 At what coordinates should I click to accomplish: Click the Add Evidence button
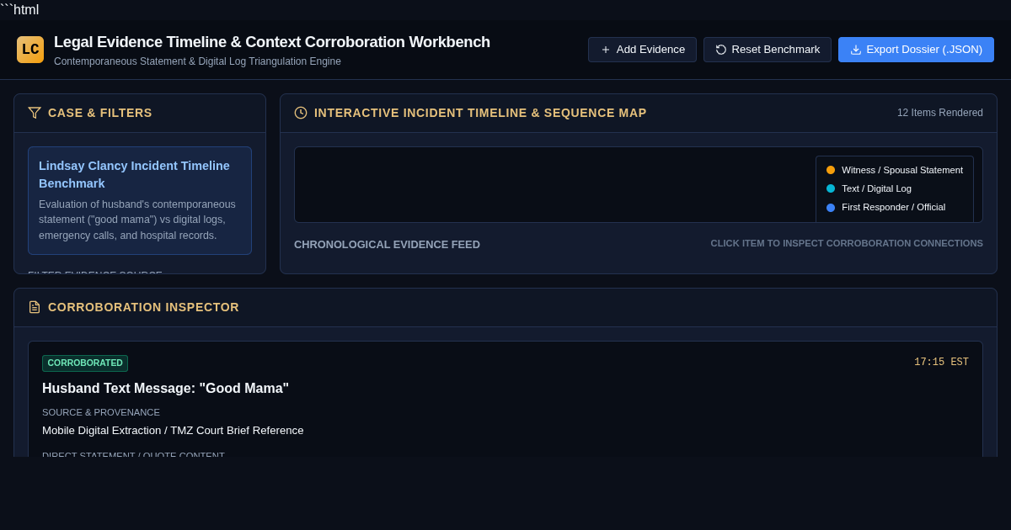[x=642, y=50]
